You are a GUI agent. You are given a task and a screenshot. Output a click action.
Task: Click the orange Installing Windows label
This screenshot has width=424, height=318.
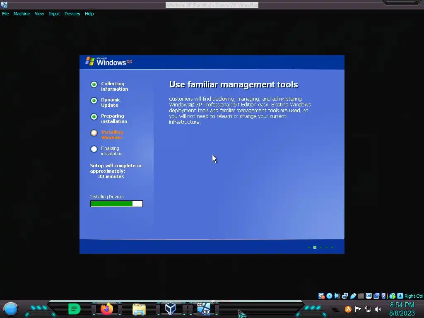pos(112,135)
